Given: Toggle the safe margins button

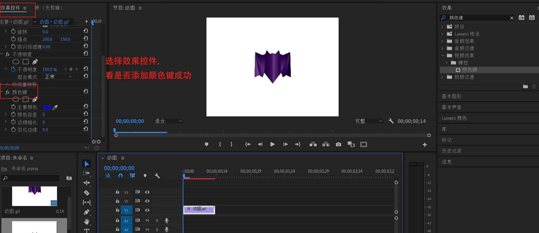Looking at the screenshot, I should tap(364, 144).
